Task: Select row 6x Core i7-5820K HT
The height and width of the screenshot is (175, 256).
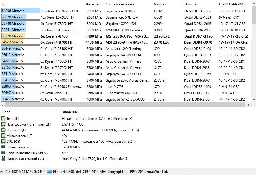Action: (x=126, y=55)
